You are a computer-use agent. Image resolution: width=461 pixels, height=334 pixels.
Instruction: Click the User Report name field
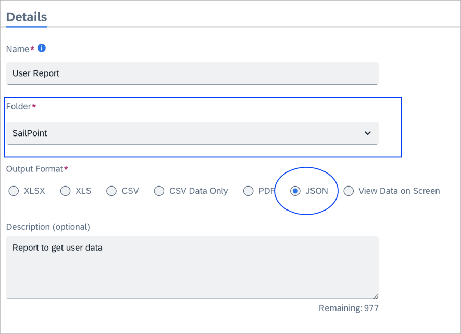pos(192,73)
